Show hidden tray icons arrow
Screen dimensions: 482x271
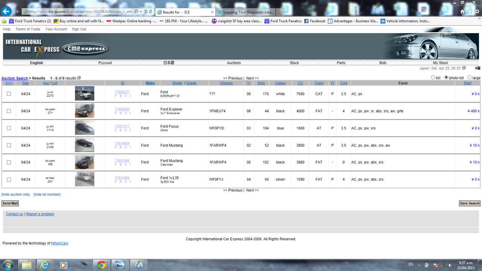(419, 265)
